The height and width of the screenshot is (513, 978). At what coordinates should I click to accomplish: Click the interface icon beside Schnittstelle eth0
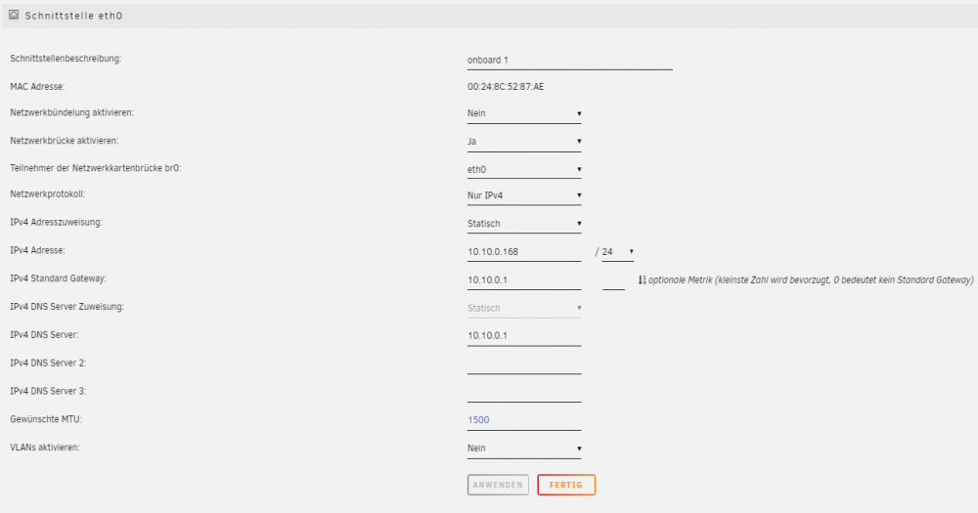click(13, 15)
